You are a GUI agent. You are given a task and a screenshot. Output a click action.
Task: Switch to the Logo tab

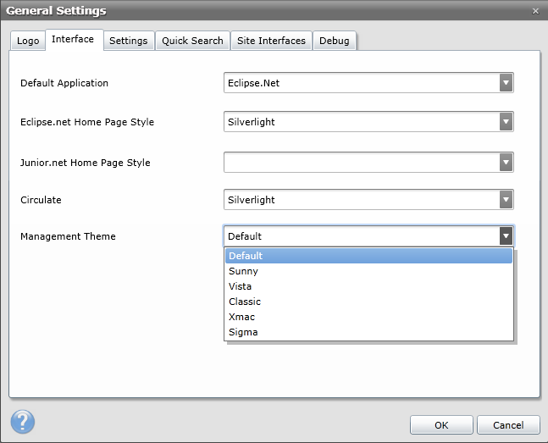[28, 41]
